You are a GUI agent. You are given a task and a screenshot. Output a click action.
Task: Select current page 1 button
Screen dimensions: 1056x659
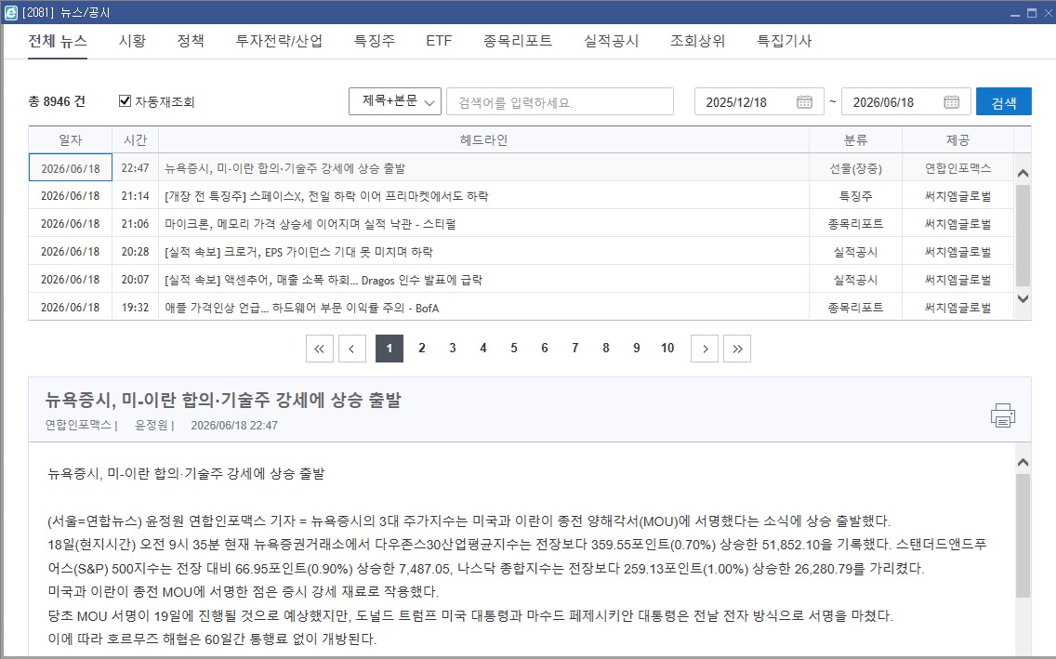tap(389, 349)
